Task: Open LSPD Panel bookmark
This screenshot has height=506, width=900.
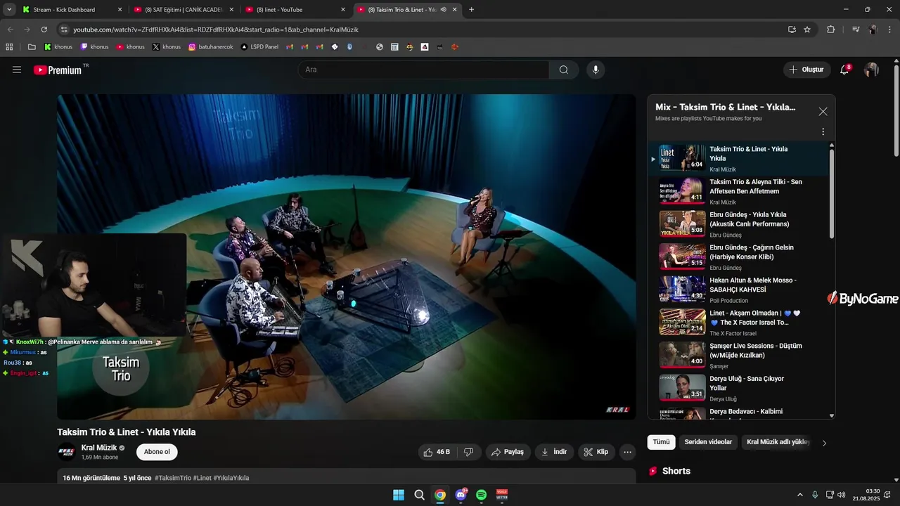Action: 259,47
